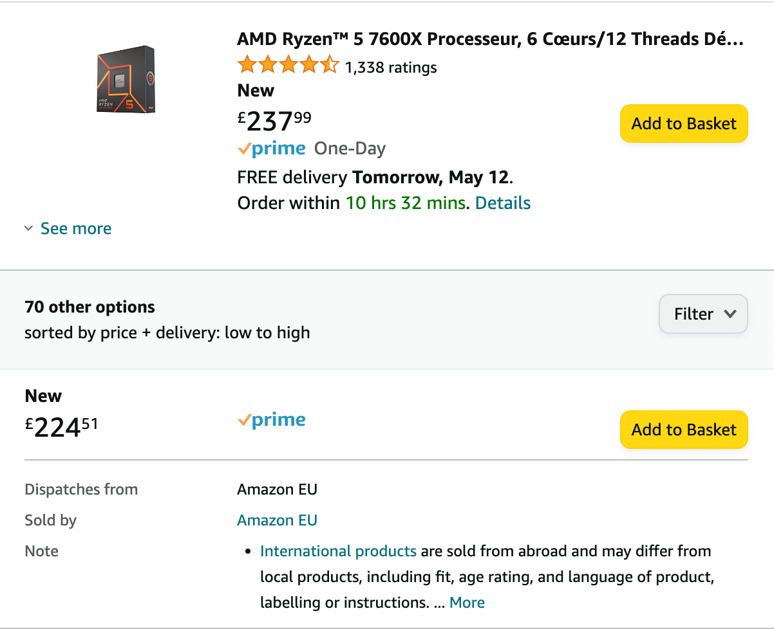Click the orange star rating icons

288,66
